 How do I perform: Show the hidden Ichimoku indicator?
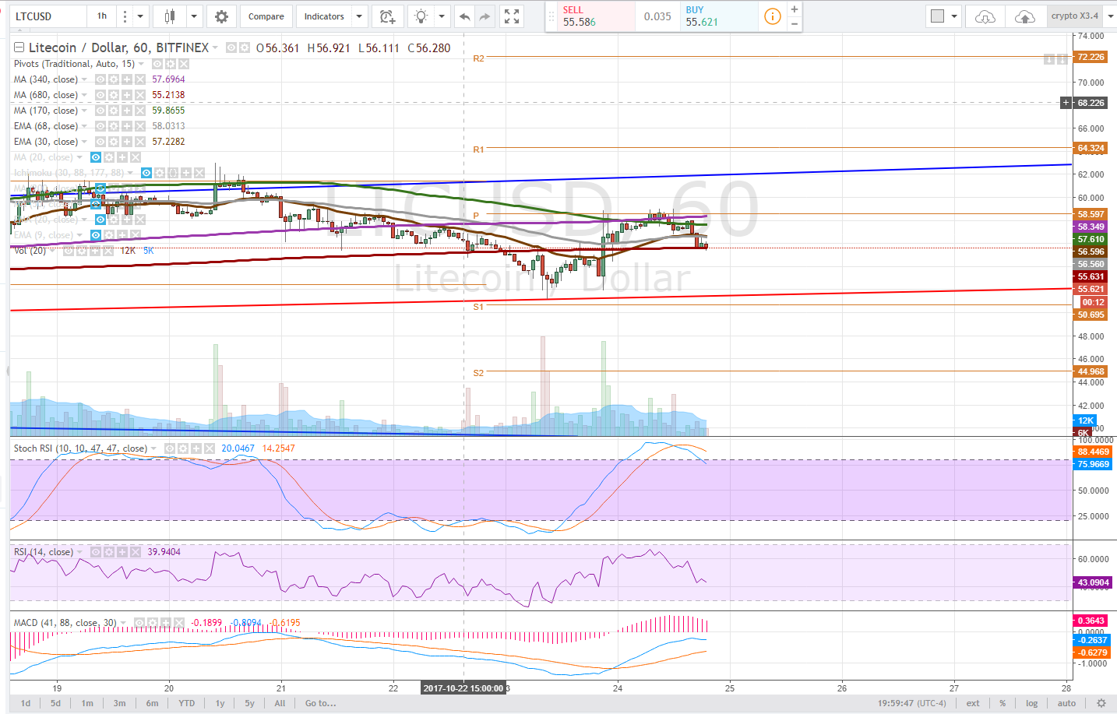146,173
